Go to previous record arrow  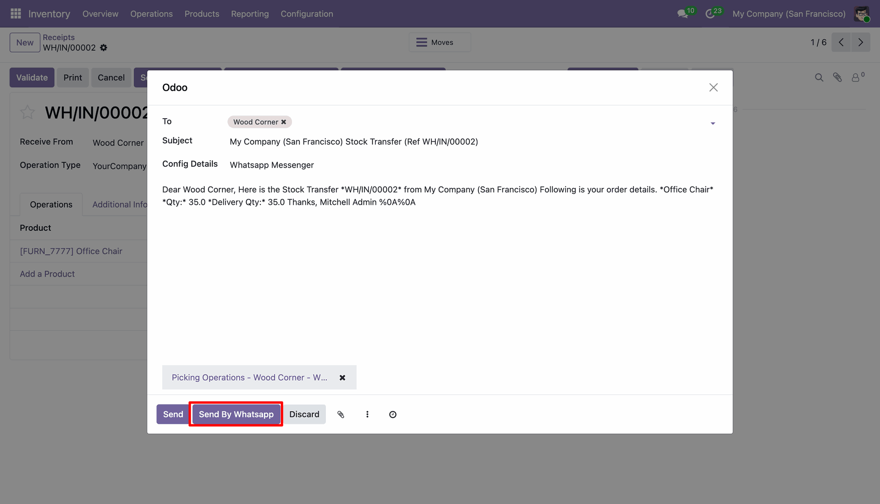[x=841, y=42]
